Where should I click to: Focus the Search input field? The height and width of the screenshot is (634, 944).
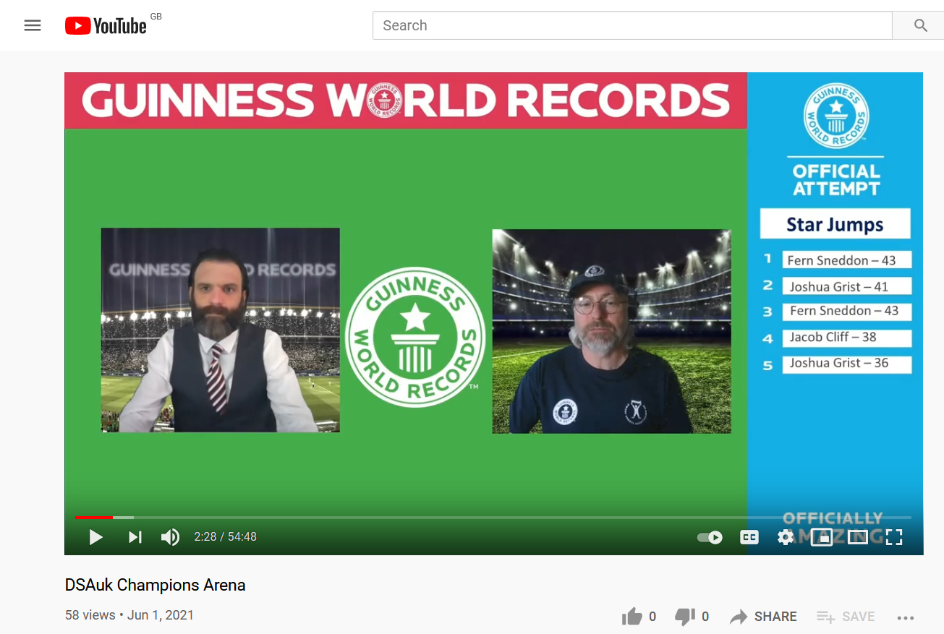632,25
